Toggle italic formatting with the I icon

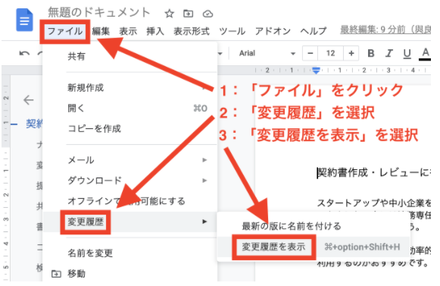(x=389, y=53)
